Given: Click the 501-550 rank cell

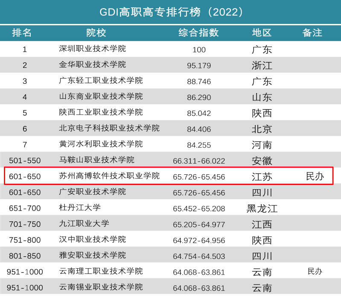Looking at the screenshot, I should click(x=25, y=161).
